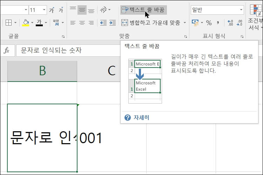Click the phonetic guide 내천 icon
The height and width of the screenshot is (175, 263).
56,22
